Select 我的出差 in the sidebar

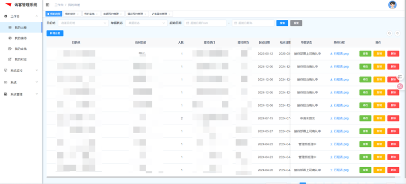[21, 27]
